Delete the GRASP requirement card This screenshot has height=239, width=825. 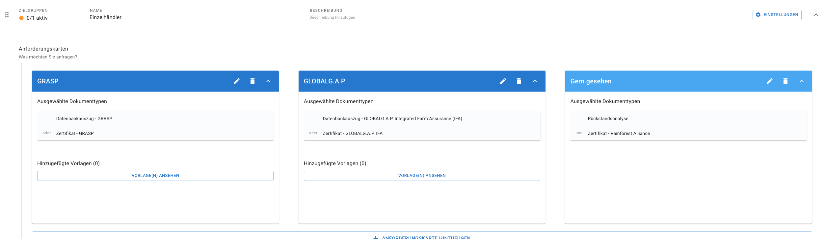pyautogui.click(x=253, y=81)
